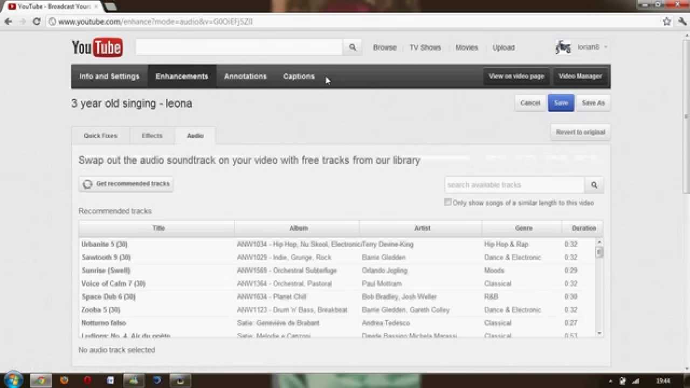Image resolution: width=690 pixels, height=388 pixels.
Task: Click the track list scrollbar up arrow
Action: (x=599, y=242)
